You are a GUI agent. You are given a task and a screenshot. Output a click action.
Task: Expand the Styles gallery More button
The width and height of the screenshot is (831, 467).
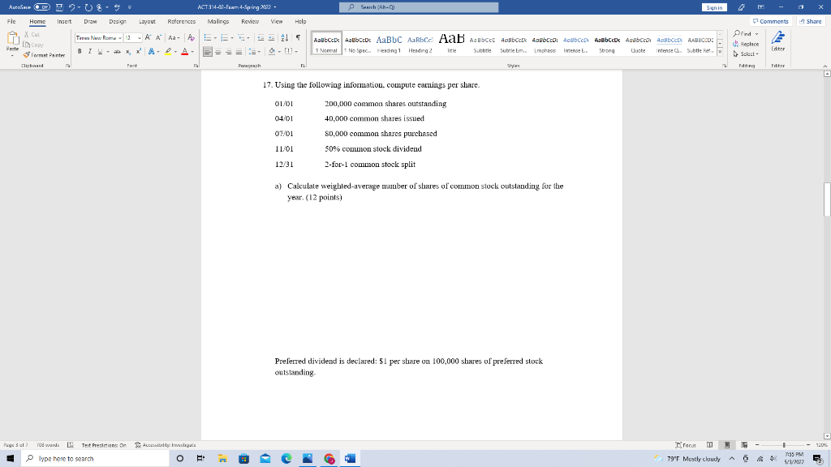coord(720,53)
